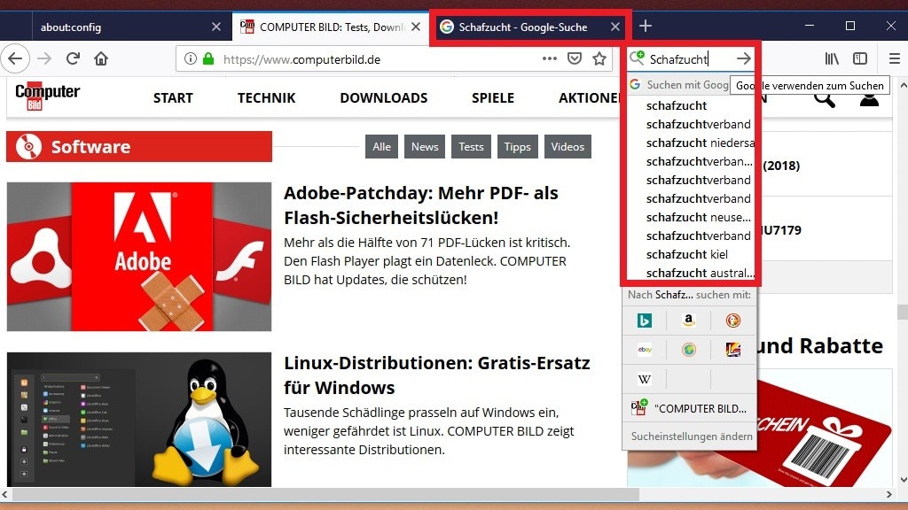The height and width of the screenshot is (510, 908).
Task: Search with the eBay engine icon
Action: [644, 349]
